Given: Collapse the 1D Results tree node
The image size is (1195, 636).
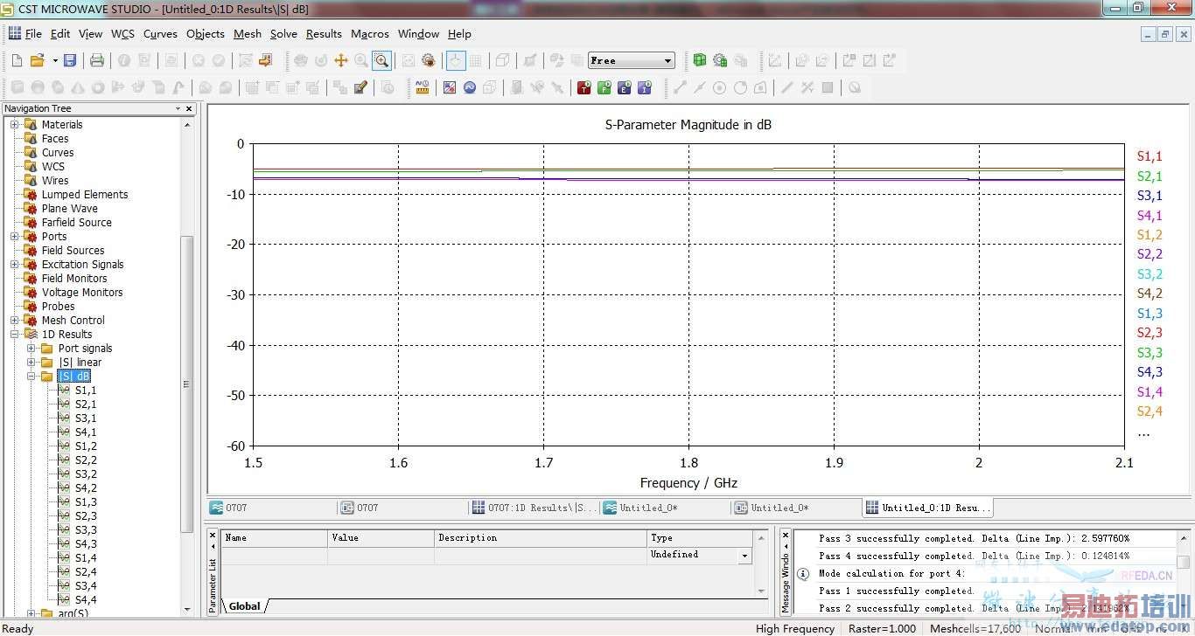Looking at the screenshot, I should coord(15,335).
